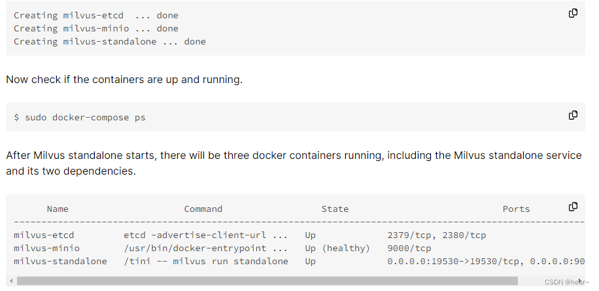Click the 'Up (healthy)' state text
599x291 pixels.
(x=337, y=248)
